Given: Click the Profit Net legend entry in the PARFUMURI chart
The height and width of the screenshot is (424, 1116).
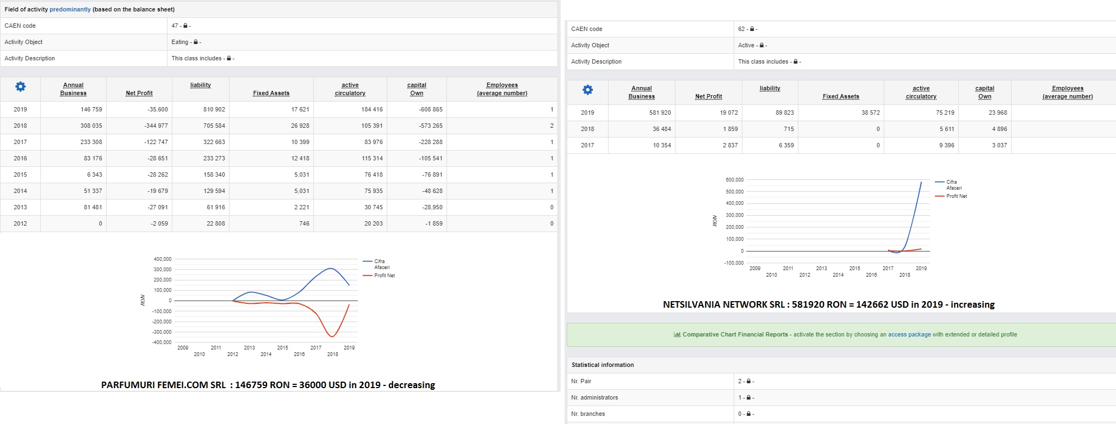Looking at the screenshot, I should pyautogui.click(x=379, y=276).
